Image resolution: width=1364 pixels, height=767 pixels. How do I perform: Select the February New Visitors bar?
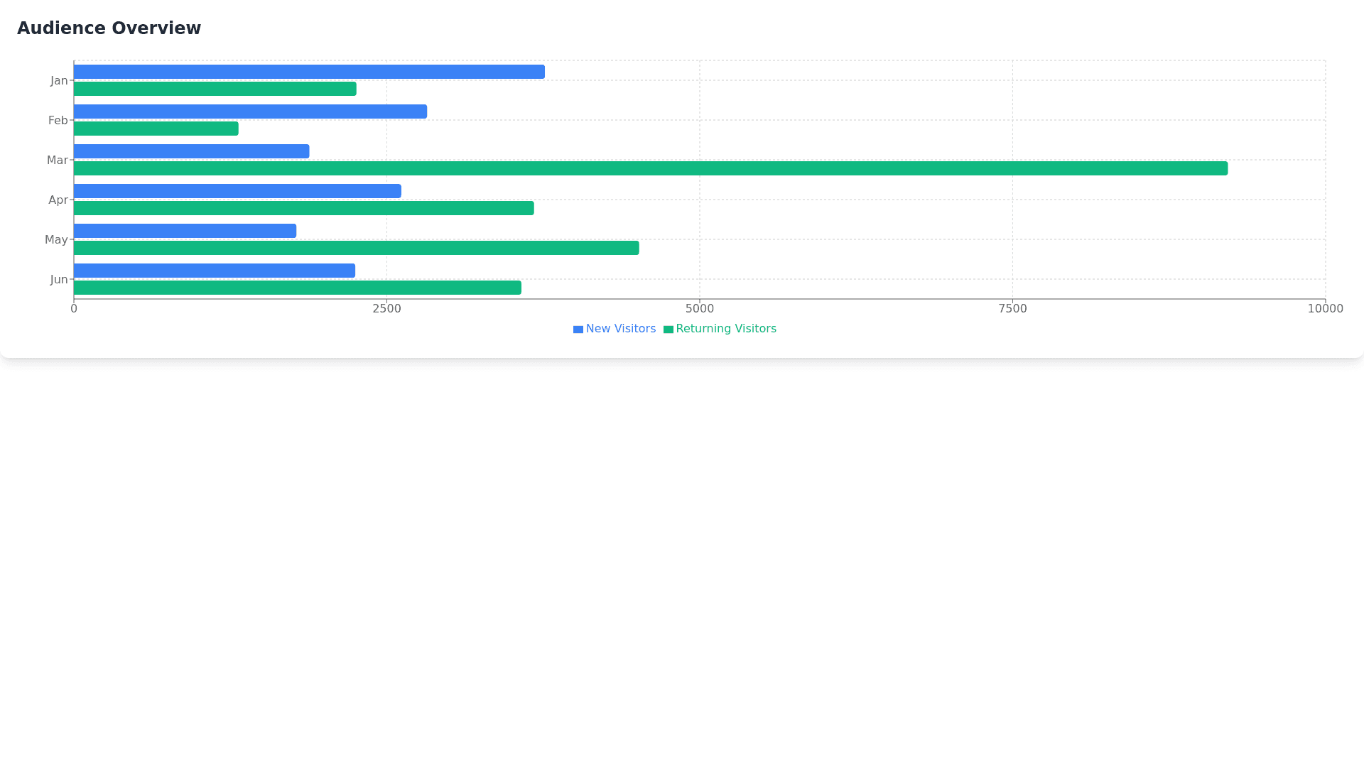click(250, 111)
